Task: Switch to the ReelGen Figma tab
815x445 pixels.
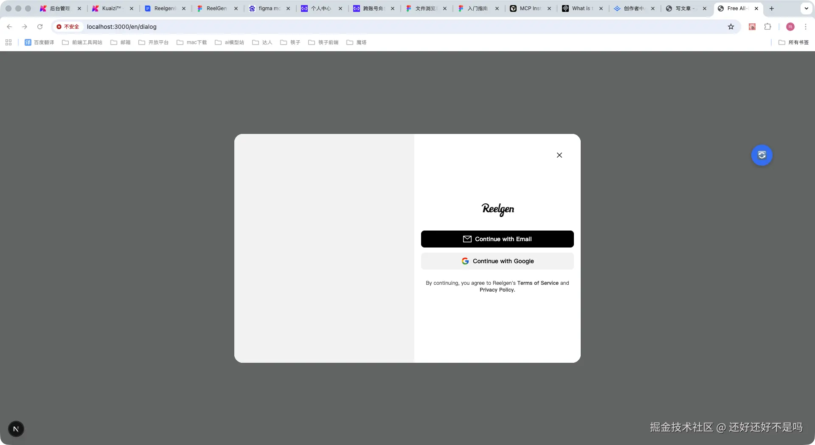Action: point(216,8)
